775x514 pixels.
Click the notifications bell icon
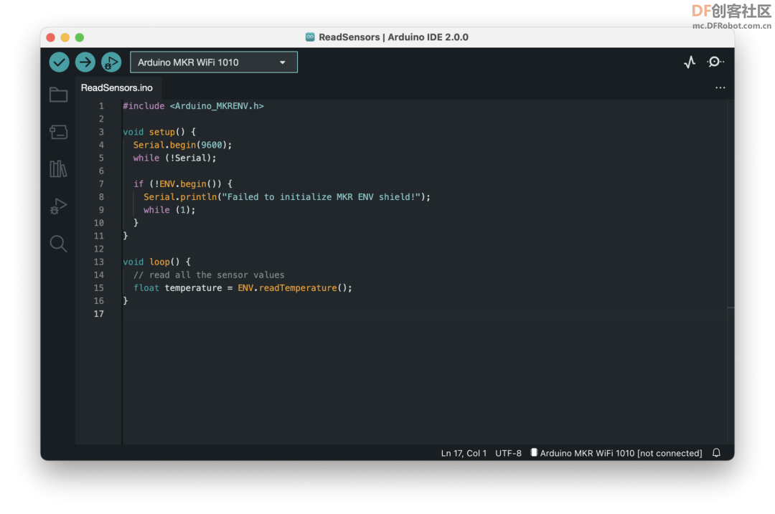pos(716,453)
